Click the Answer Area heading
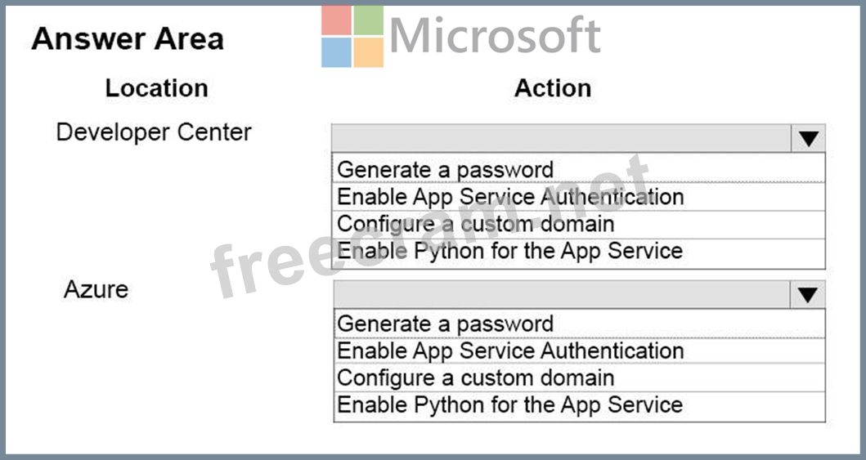866x460 pixels. [128, 39]
